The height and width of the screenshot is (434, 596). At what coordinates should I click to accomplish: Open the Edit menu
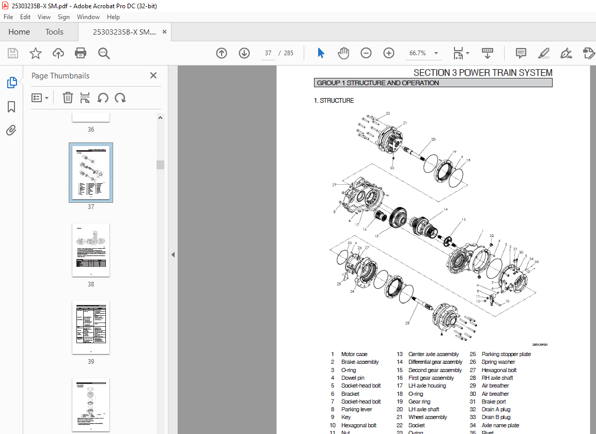[25, 17]
